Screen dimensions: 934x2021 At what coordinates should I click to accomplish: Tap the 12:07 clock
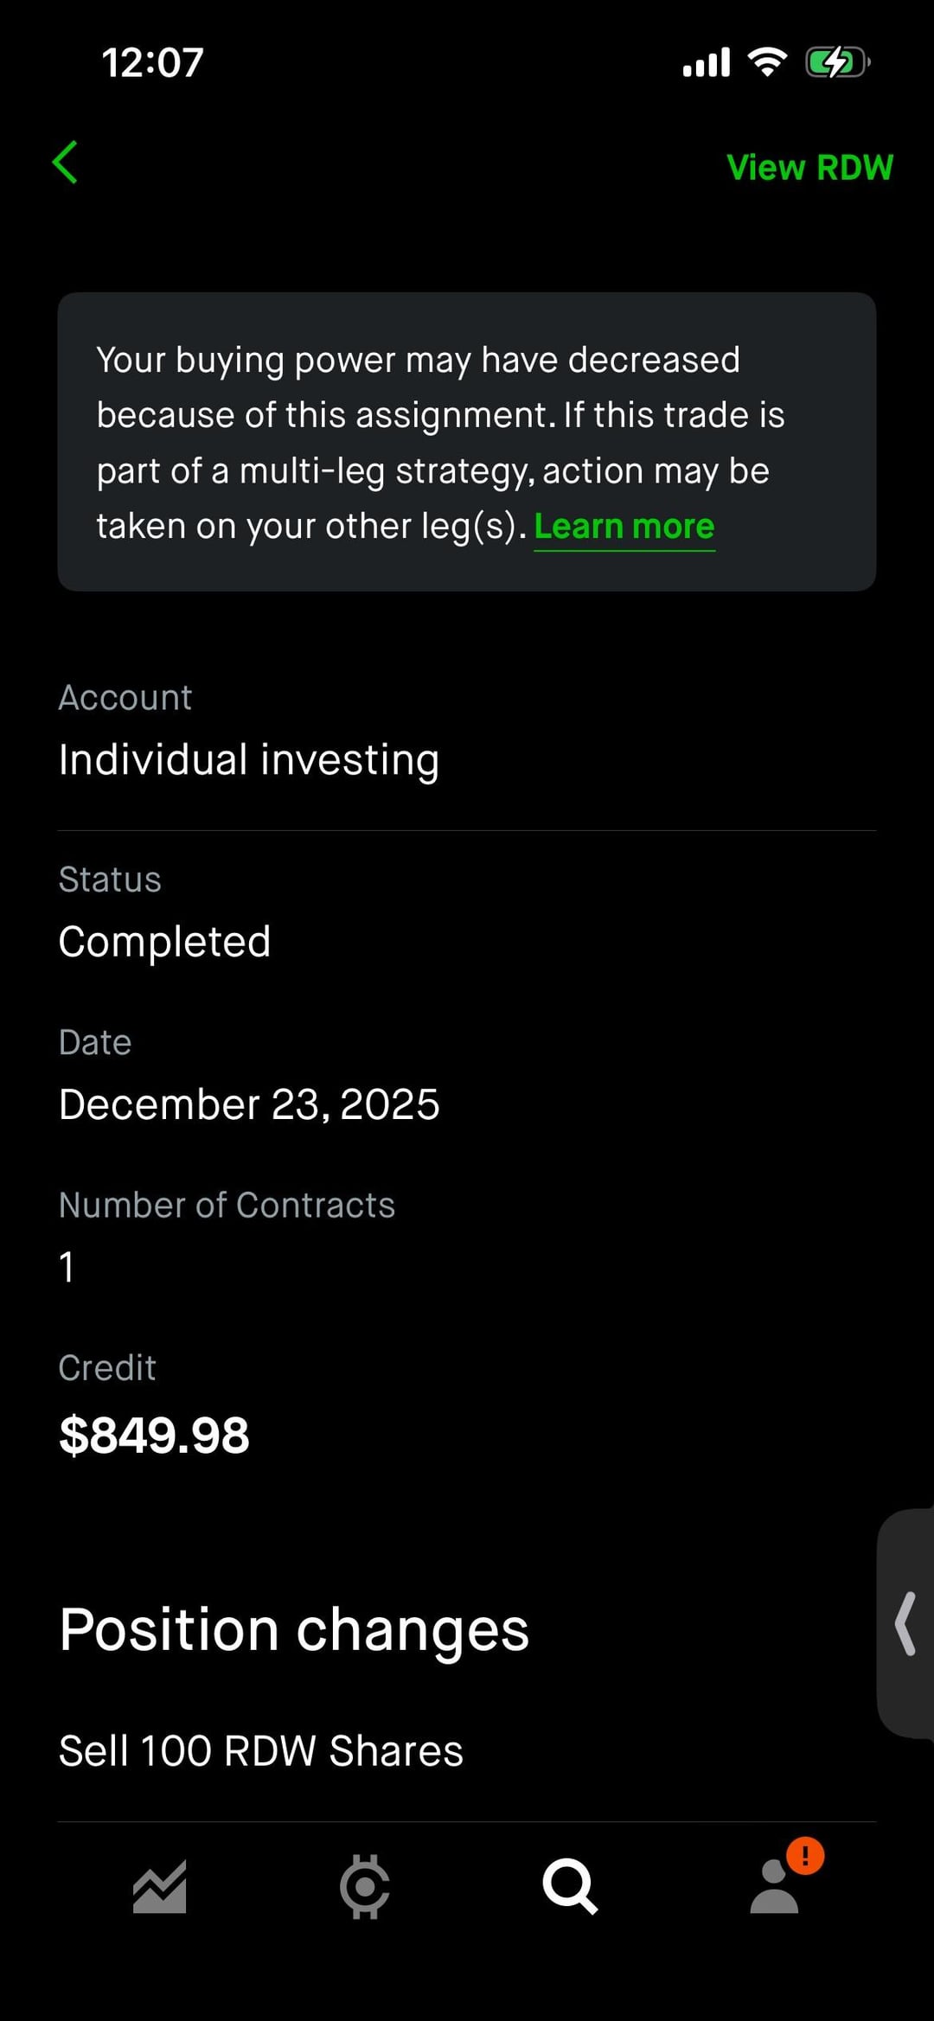tap(152, 63)
